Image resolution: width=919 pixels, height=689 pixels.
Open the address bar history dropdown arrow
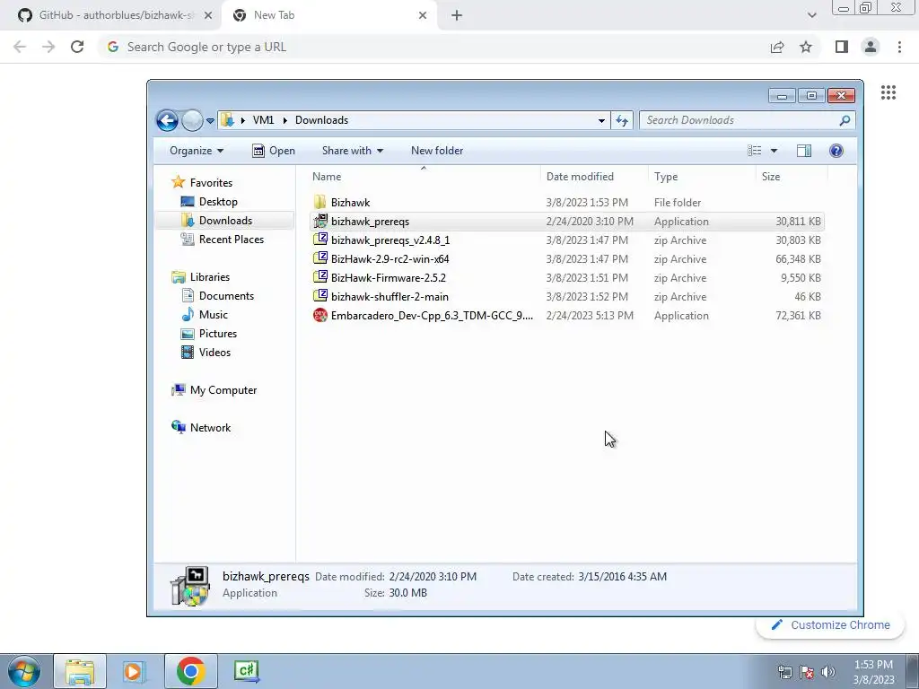tap(601, 121)
